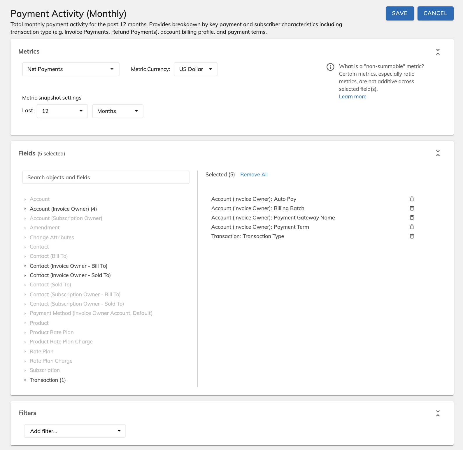Click Payment Method (Invoice Owner Account, Default) row
The height and width of the screenshot is (450, 463).
91,313
